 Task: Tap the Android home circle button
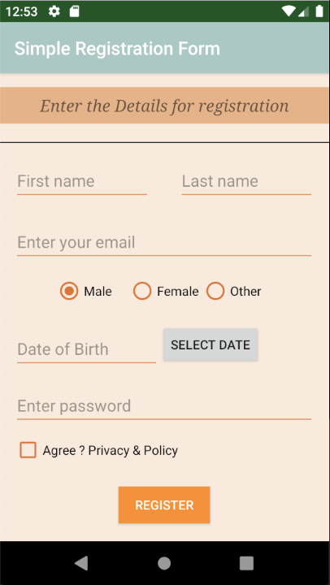[164, 563]
